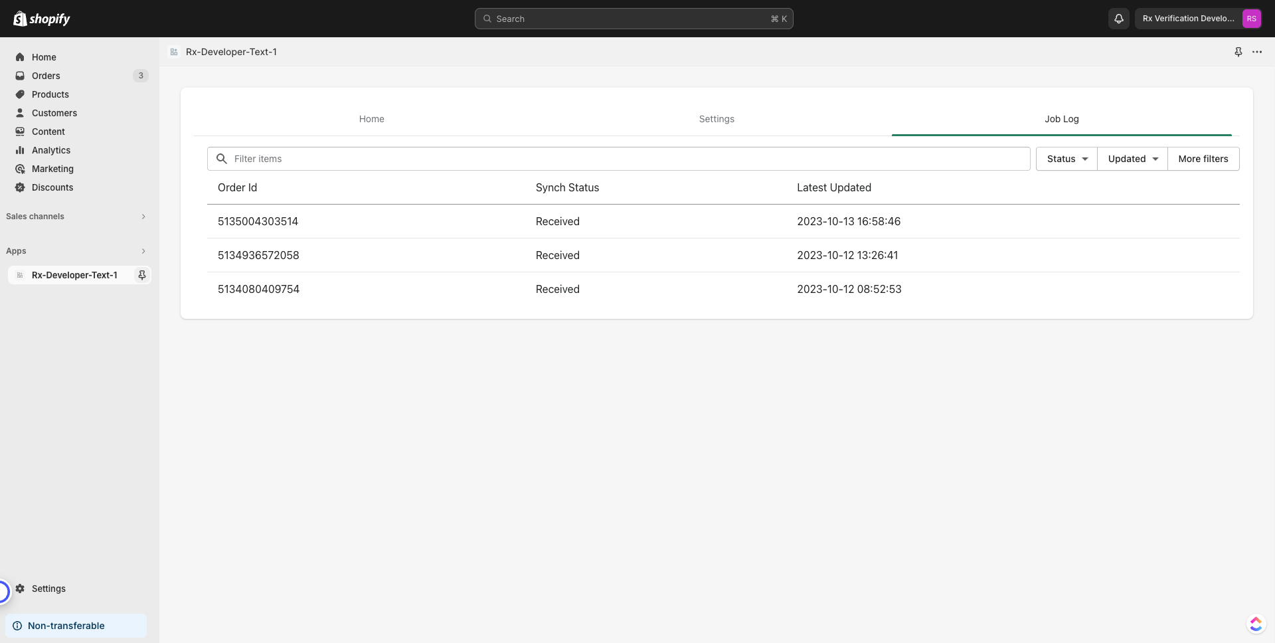
Task: Click the Marketing target icon
Action: point(20,169)
